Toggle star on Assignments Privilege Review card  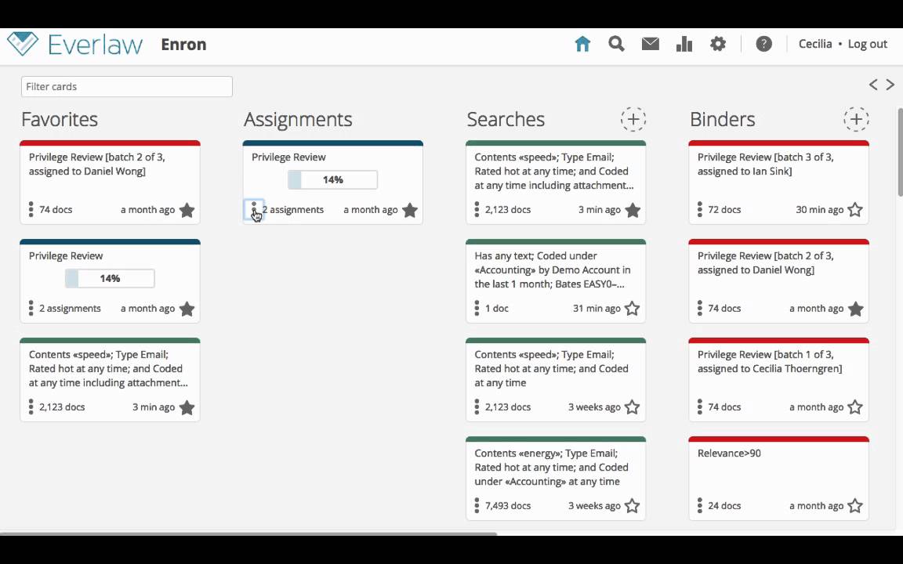pos(409,210)
